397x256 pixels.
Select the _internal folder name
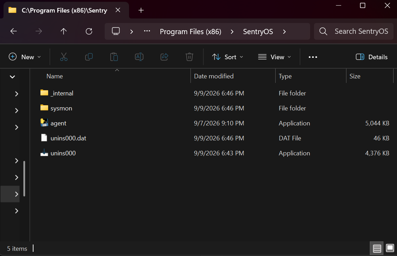62,93
